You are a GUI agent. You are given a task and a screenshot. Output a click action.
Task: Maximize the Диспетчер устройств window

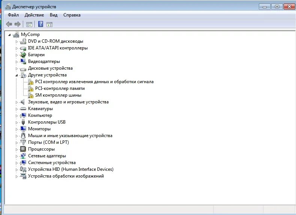tap(277, 7)
